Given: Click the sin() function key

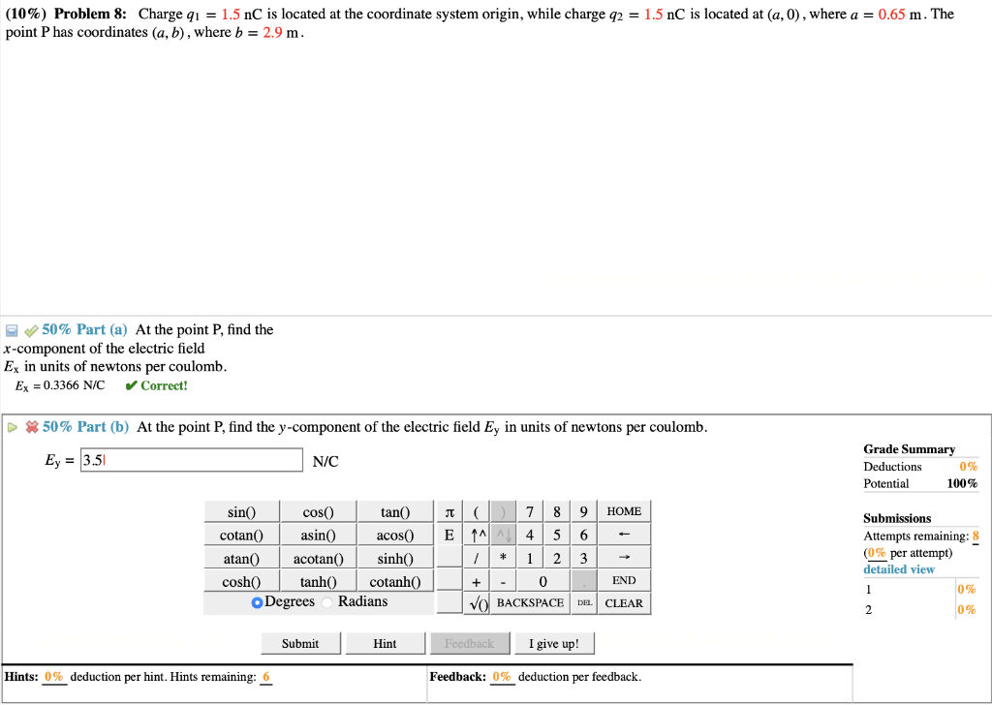Looking at the screenshot, I should point(240,510).
